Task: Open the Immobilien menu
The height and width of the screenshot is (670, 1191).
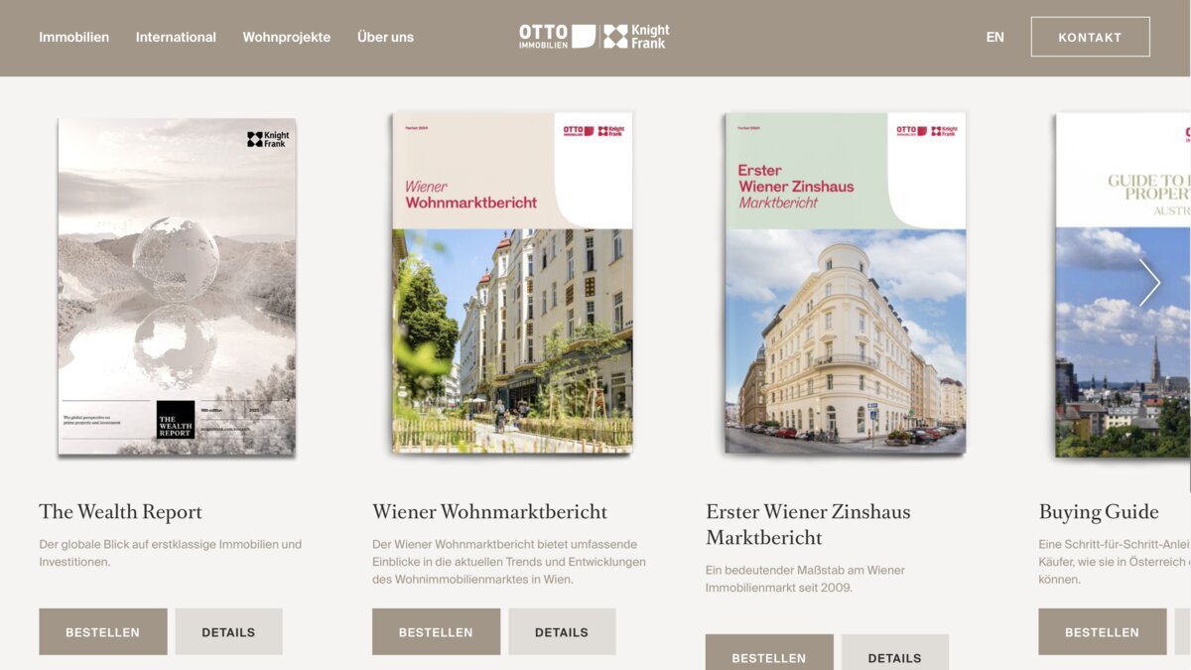Action: (x=74, y=37)
